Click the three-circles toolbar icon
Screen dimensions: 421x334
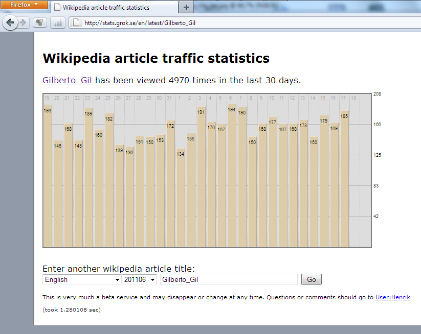(x=40, y=22)
